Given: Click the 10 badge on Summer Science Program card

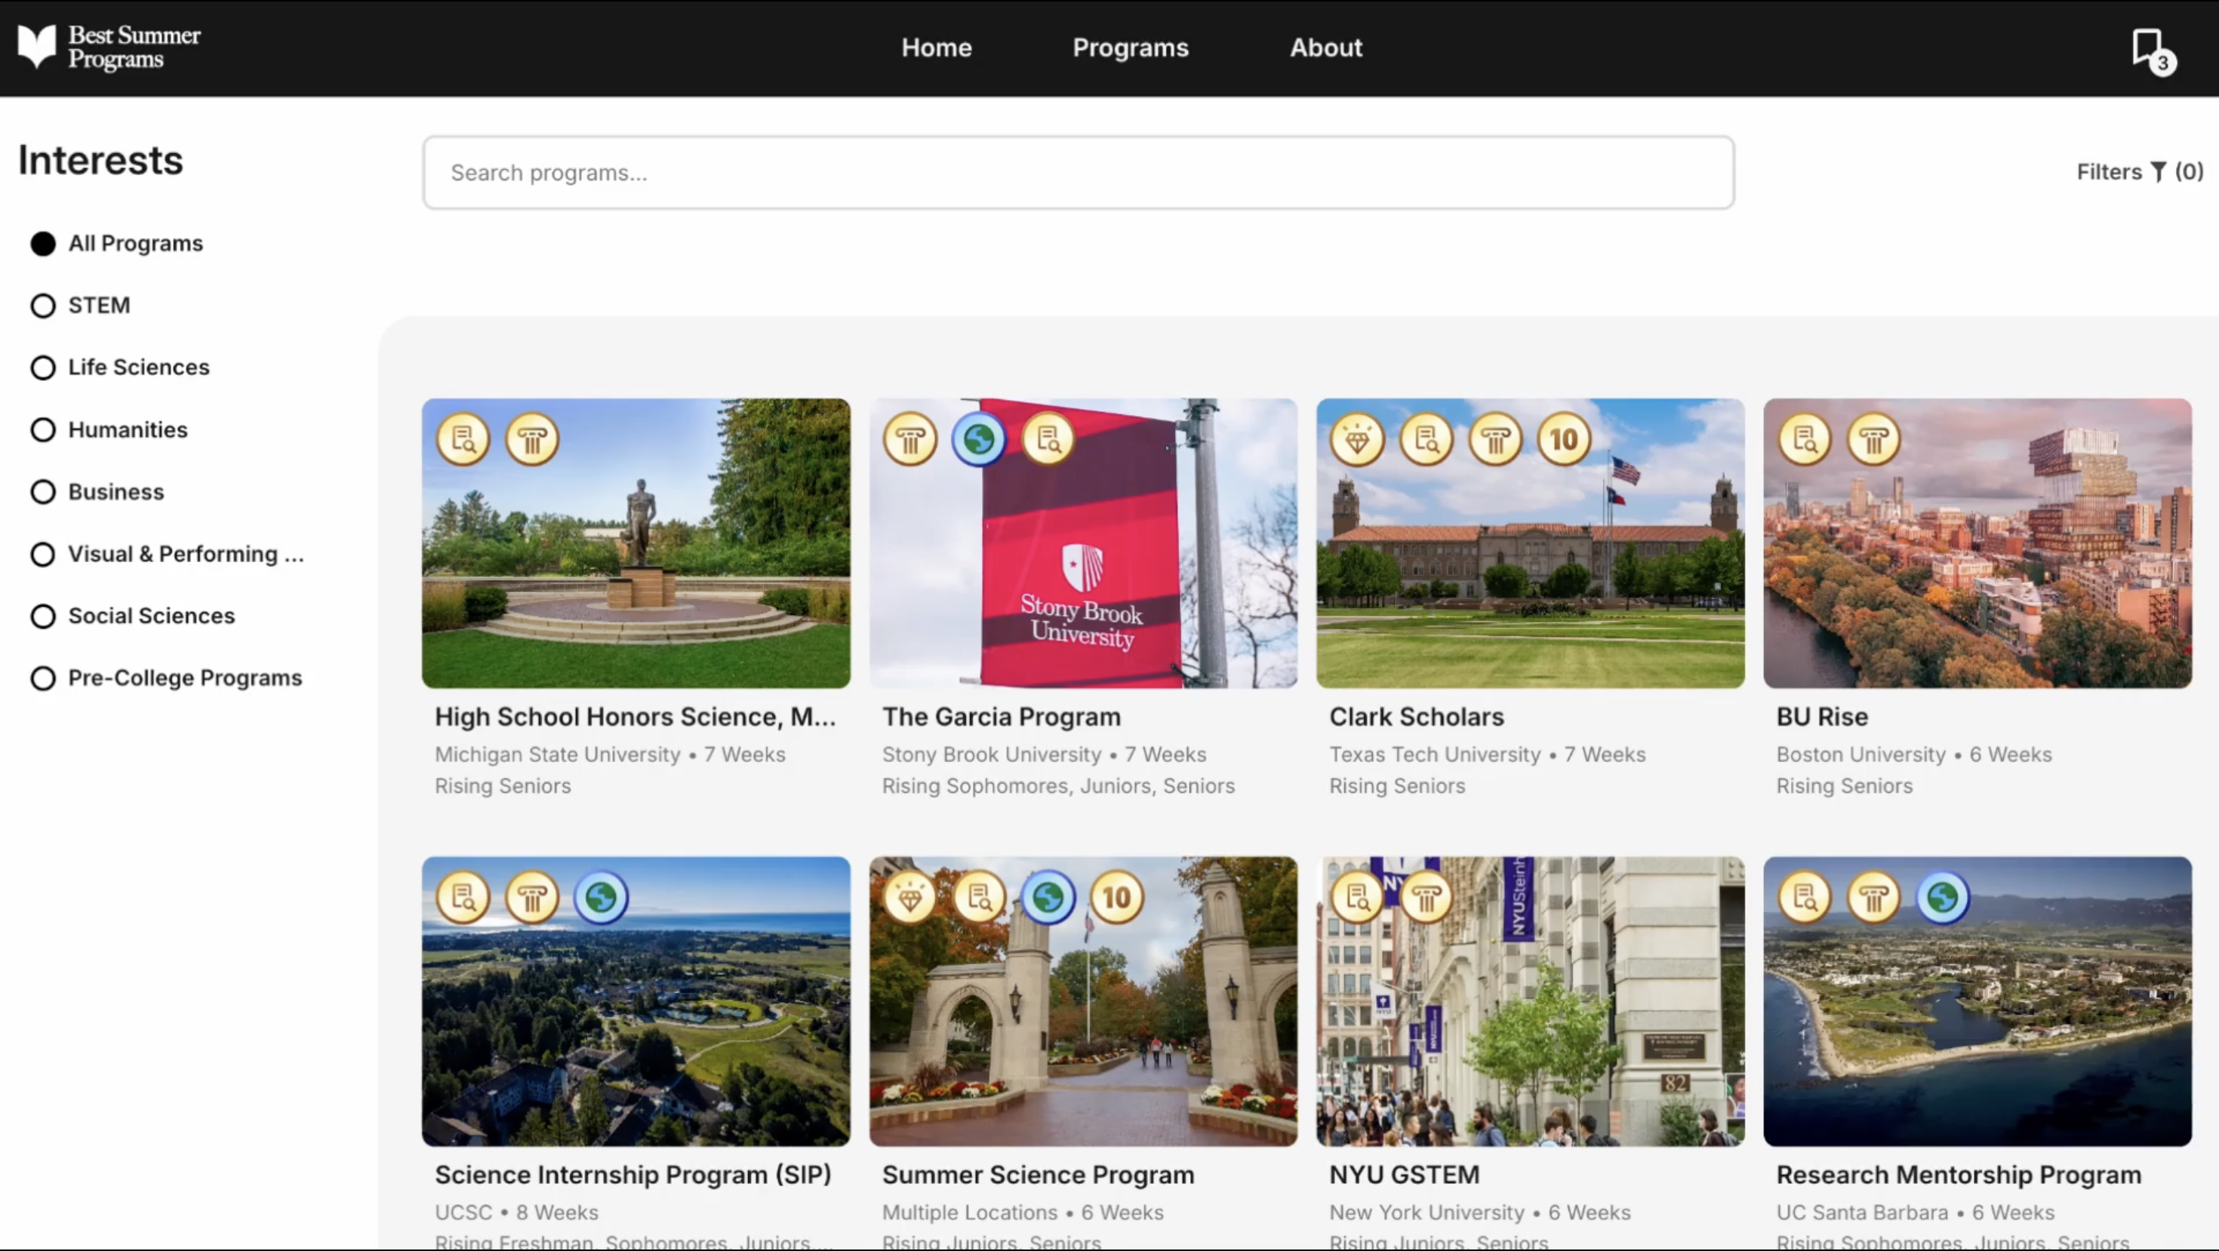Looking at the screenshot, I should [1117, 897].
